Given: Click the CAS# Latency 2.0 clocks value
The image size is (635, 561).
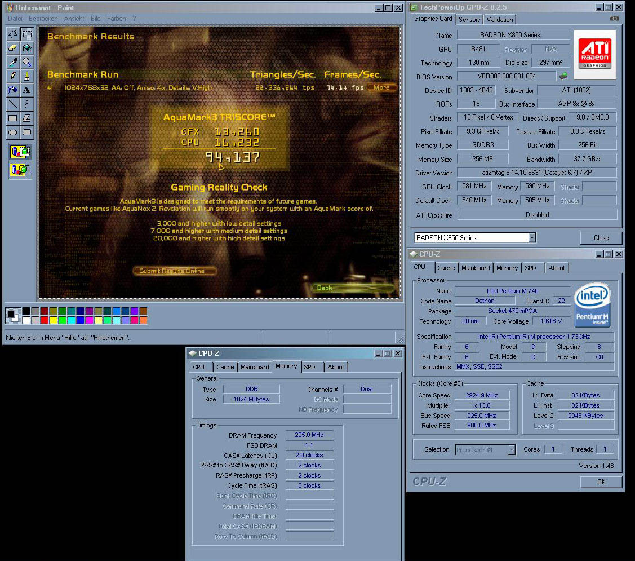Looking at the screenshot, I should click(x=309, y=455).
